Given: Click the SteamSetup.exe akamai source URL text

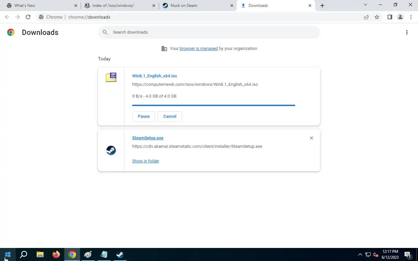Looking at the screenshot, I should 197,146.
